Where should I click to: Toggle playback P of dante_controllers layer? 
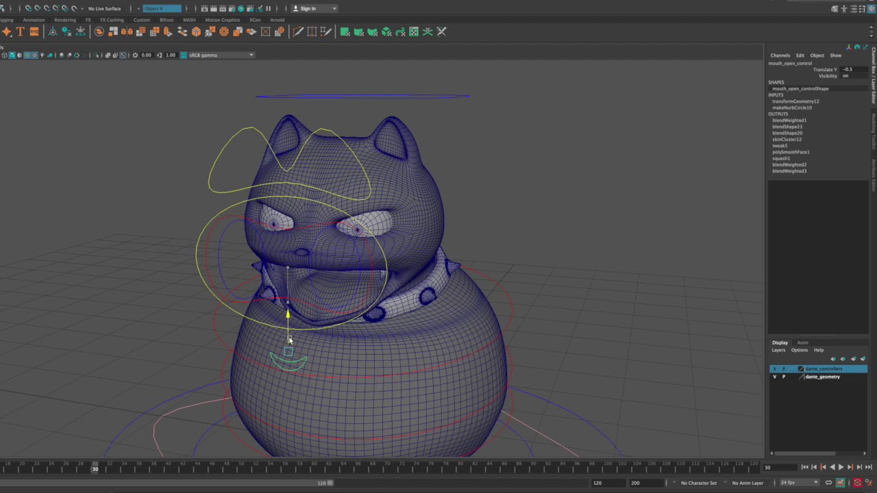(784, 369)
